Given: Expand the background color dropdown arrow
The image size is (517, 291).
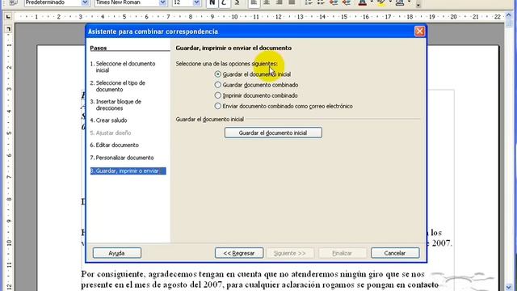Looking at the screenshot, I should [409, 2].
